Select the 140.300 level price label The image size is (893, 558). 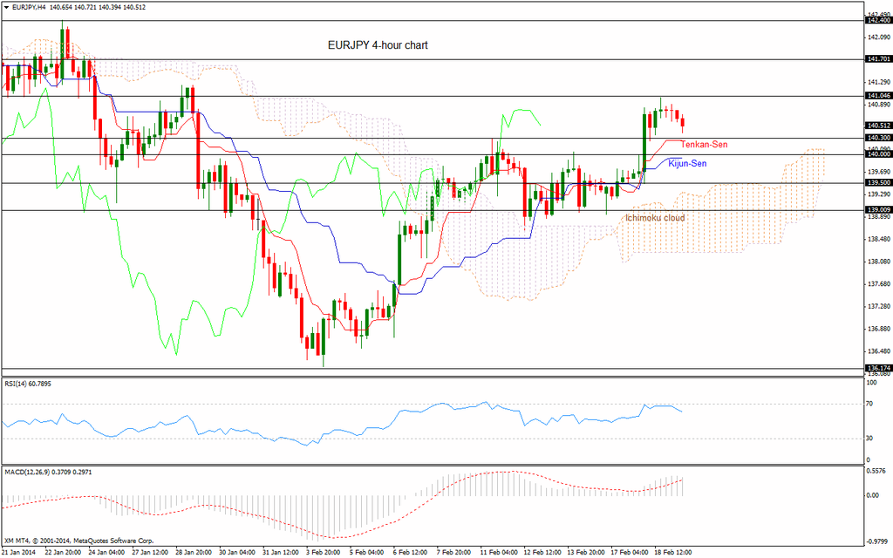click(878, 138)
